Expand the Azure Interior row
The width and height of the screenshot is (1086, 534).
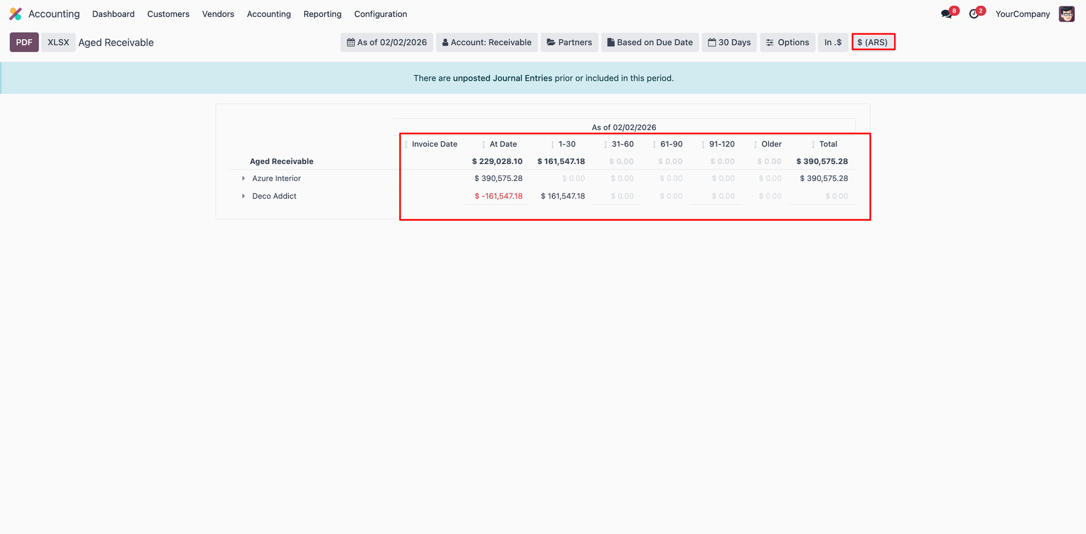(244, 179)
